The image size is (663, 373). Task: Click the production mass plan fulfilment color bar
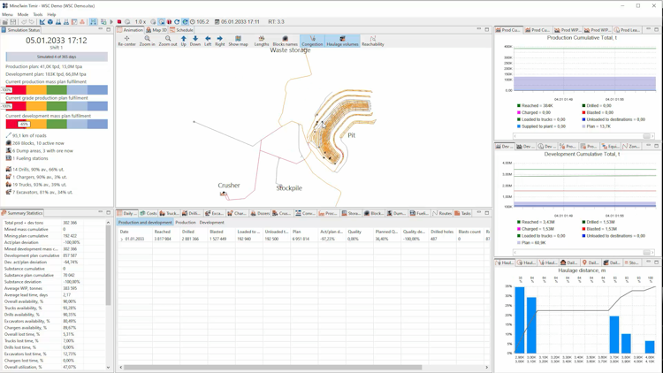pos(57,89)
